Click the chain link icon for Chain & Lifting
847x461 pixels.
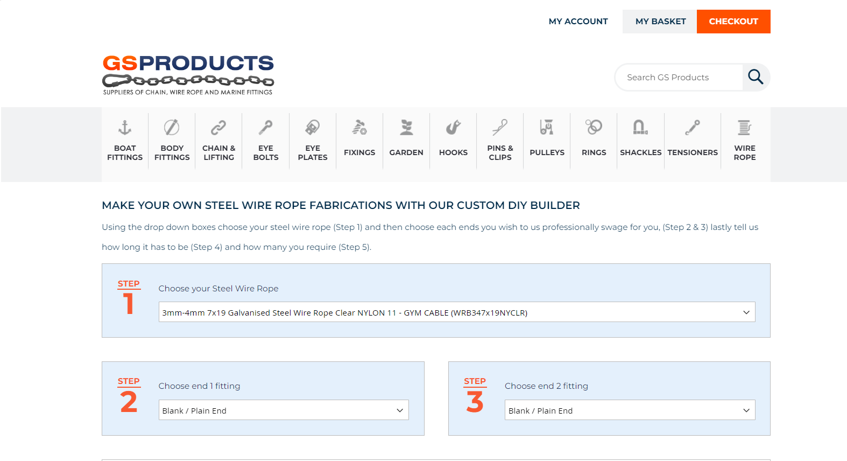[218, 128]
